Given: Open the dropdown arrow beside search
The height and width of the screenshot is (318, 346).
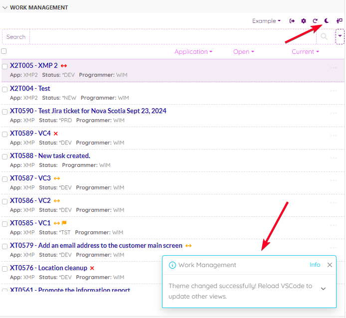Looking at the screenshot, I should point(340,36).
